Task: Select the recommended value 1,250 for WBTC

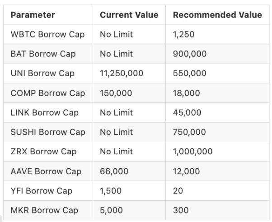Action: pyautogui.click(x=183, y=34)
